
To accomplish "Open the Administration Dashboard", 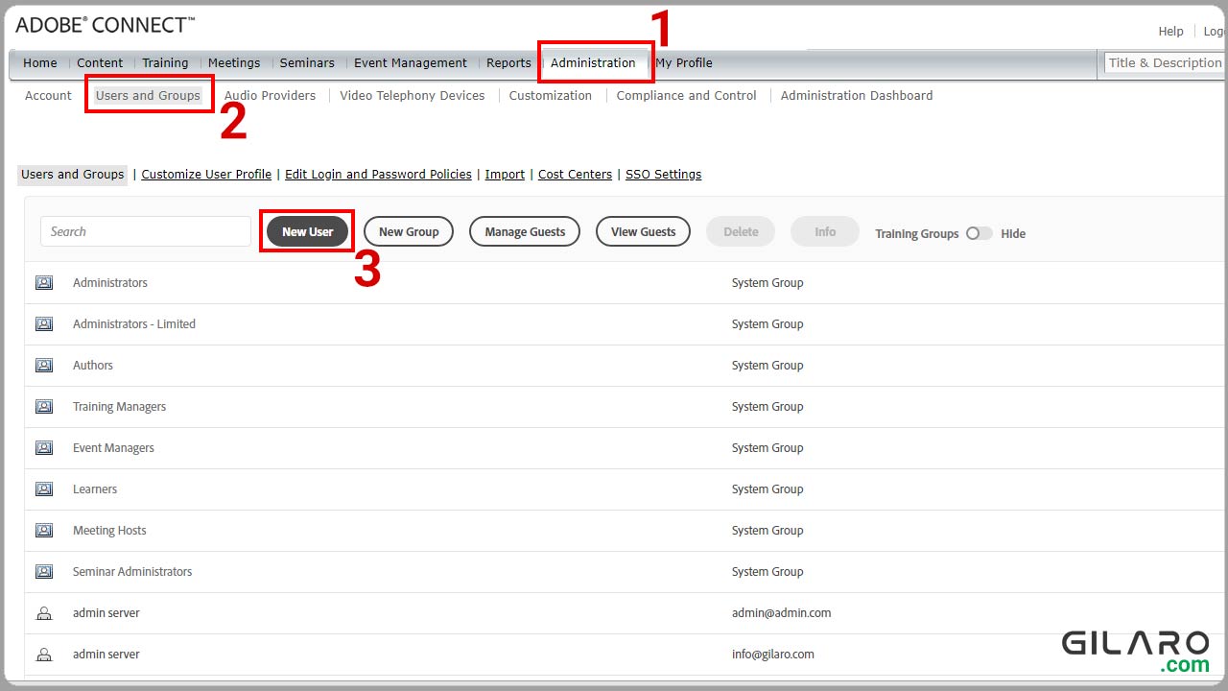I will point(857,96).
